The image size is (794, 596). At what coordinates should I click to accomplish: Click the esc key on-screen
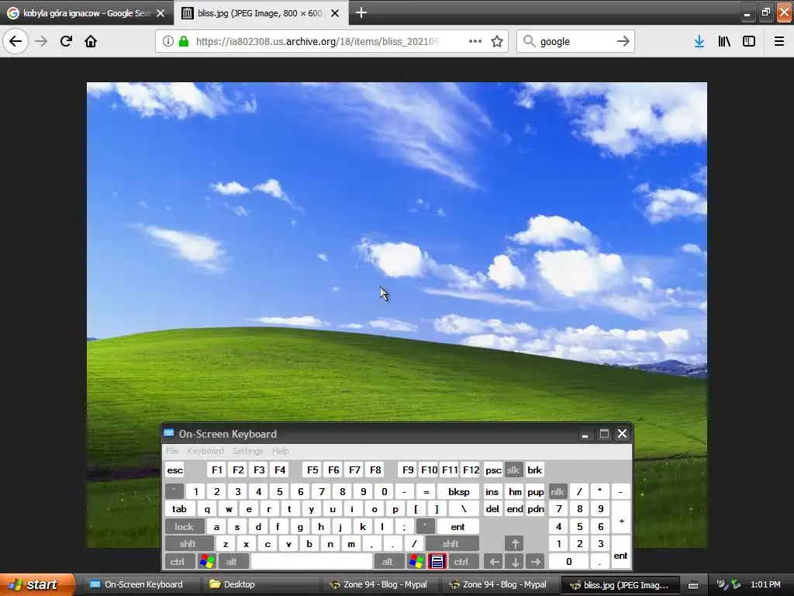[x=174, y=470]
